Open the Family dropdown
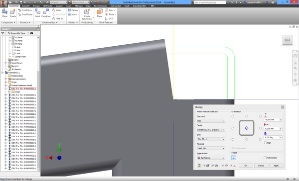The width and height of the screenshot is (299, 181). tap(211, 130)
